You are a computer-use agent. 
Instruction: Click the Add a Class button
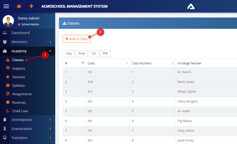pos(77,39)
